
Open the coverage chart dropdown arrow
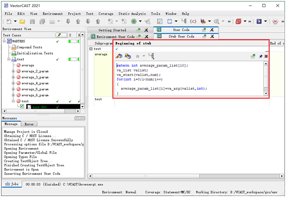click(210, 21)
